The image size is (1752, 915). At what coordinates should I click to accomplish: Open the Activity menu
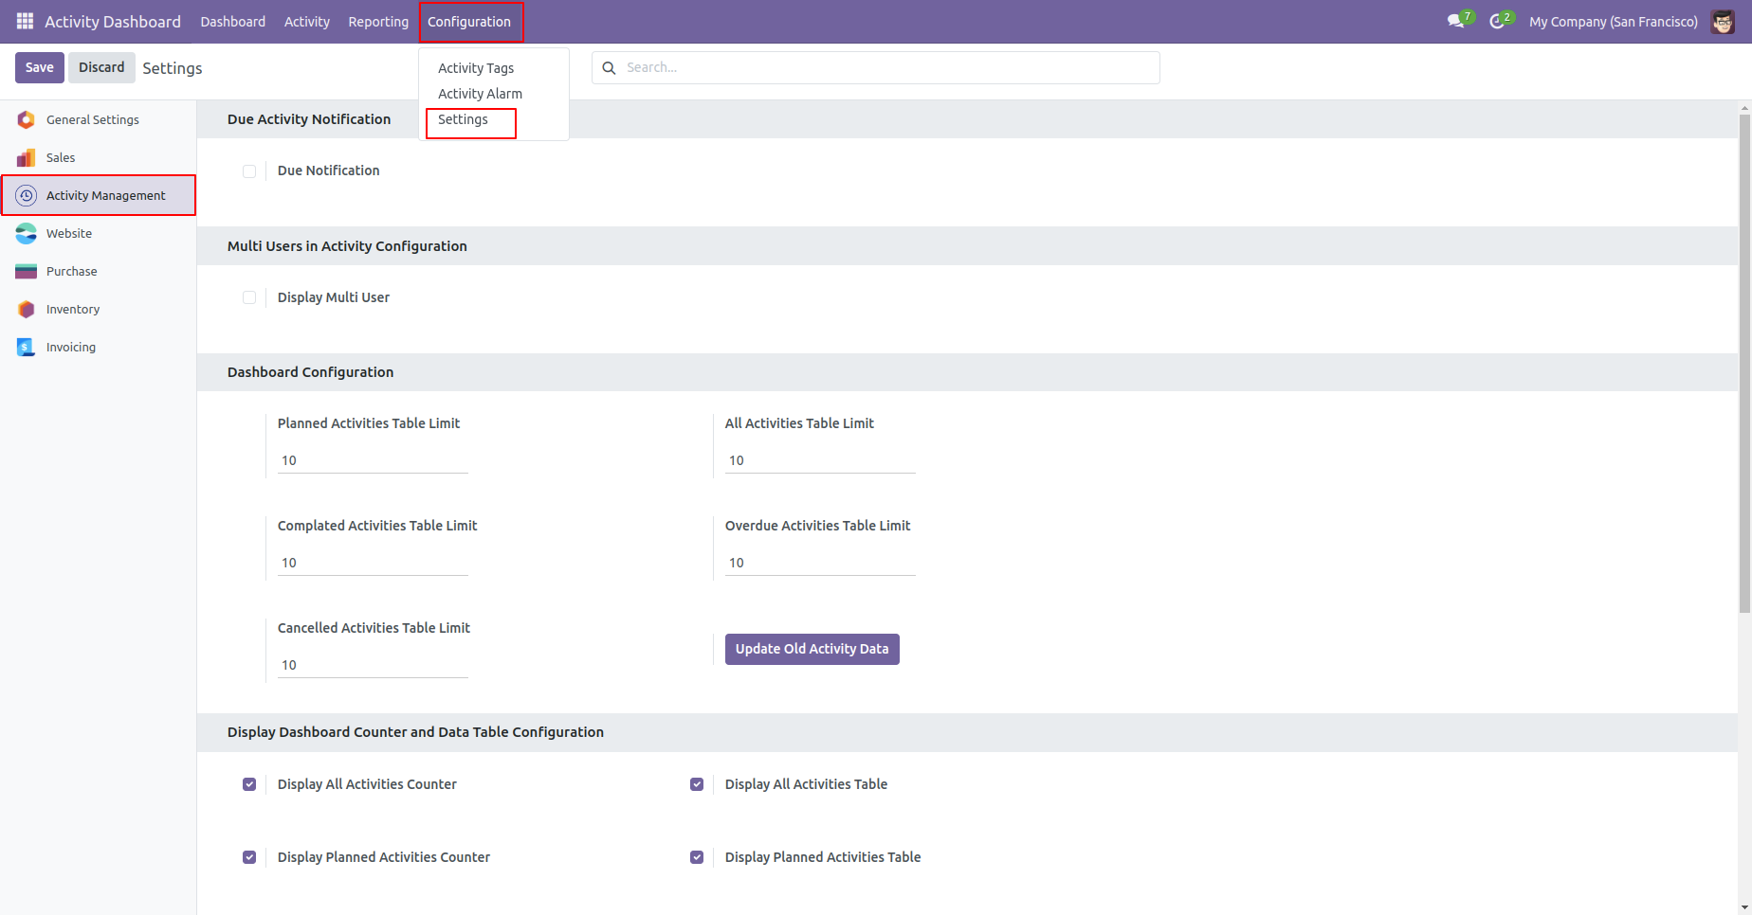(x=307, y=21)
